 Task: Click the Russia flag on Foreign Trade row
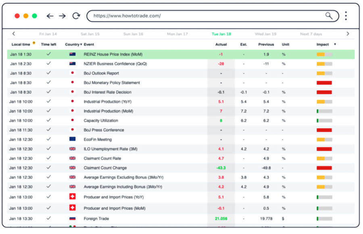pyautogui.click(x=73, y=219)
